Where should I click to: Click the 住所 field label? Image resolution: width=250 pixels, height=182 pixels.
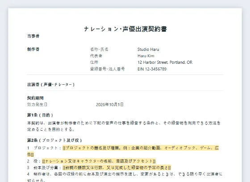[x=94, y=62]
